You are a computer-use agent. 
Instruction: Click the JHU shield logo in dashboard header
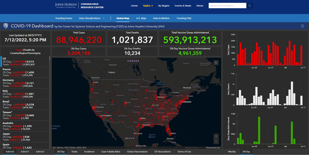tap(6, 26)
